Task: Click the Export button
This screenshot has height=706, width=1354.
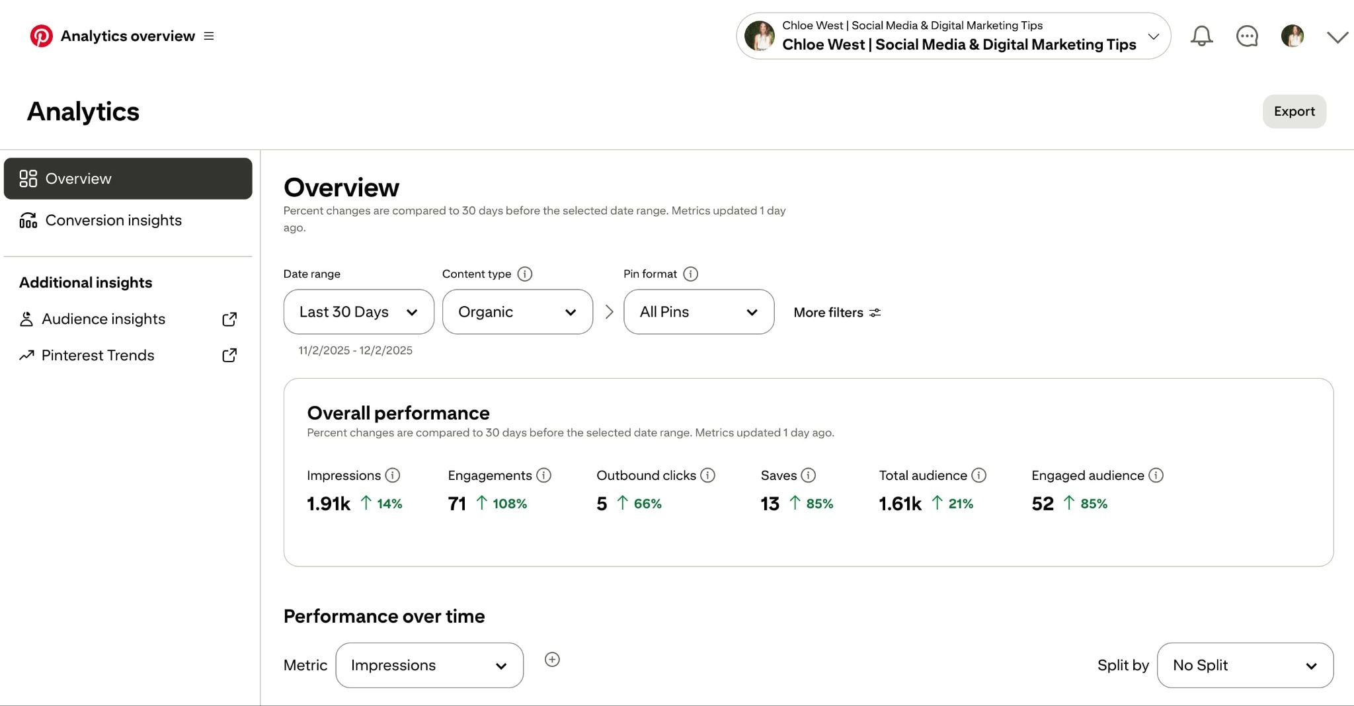Action: click(1293, 111)
